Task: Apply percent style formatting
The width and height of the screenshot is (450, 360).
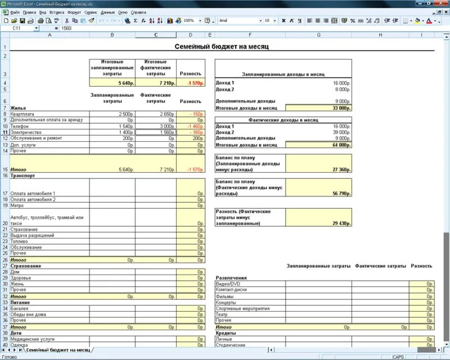Action: pyautogui.click(x=352, y=21)
